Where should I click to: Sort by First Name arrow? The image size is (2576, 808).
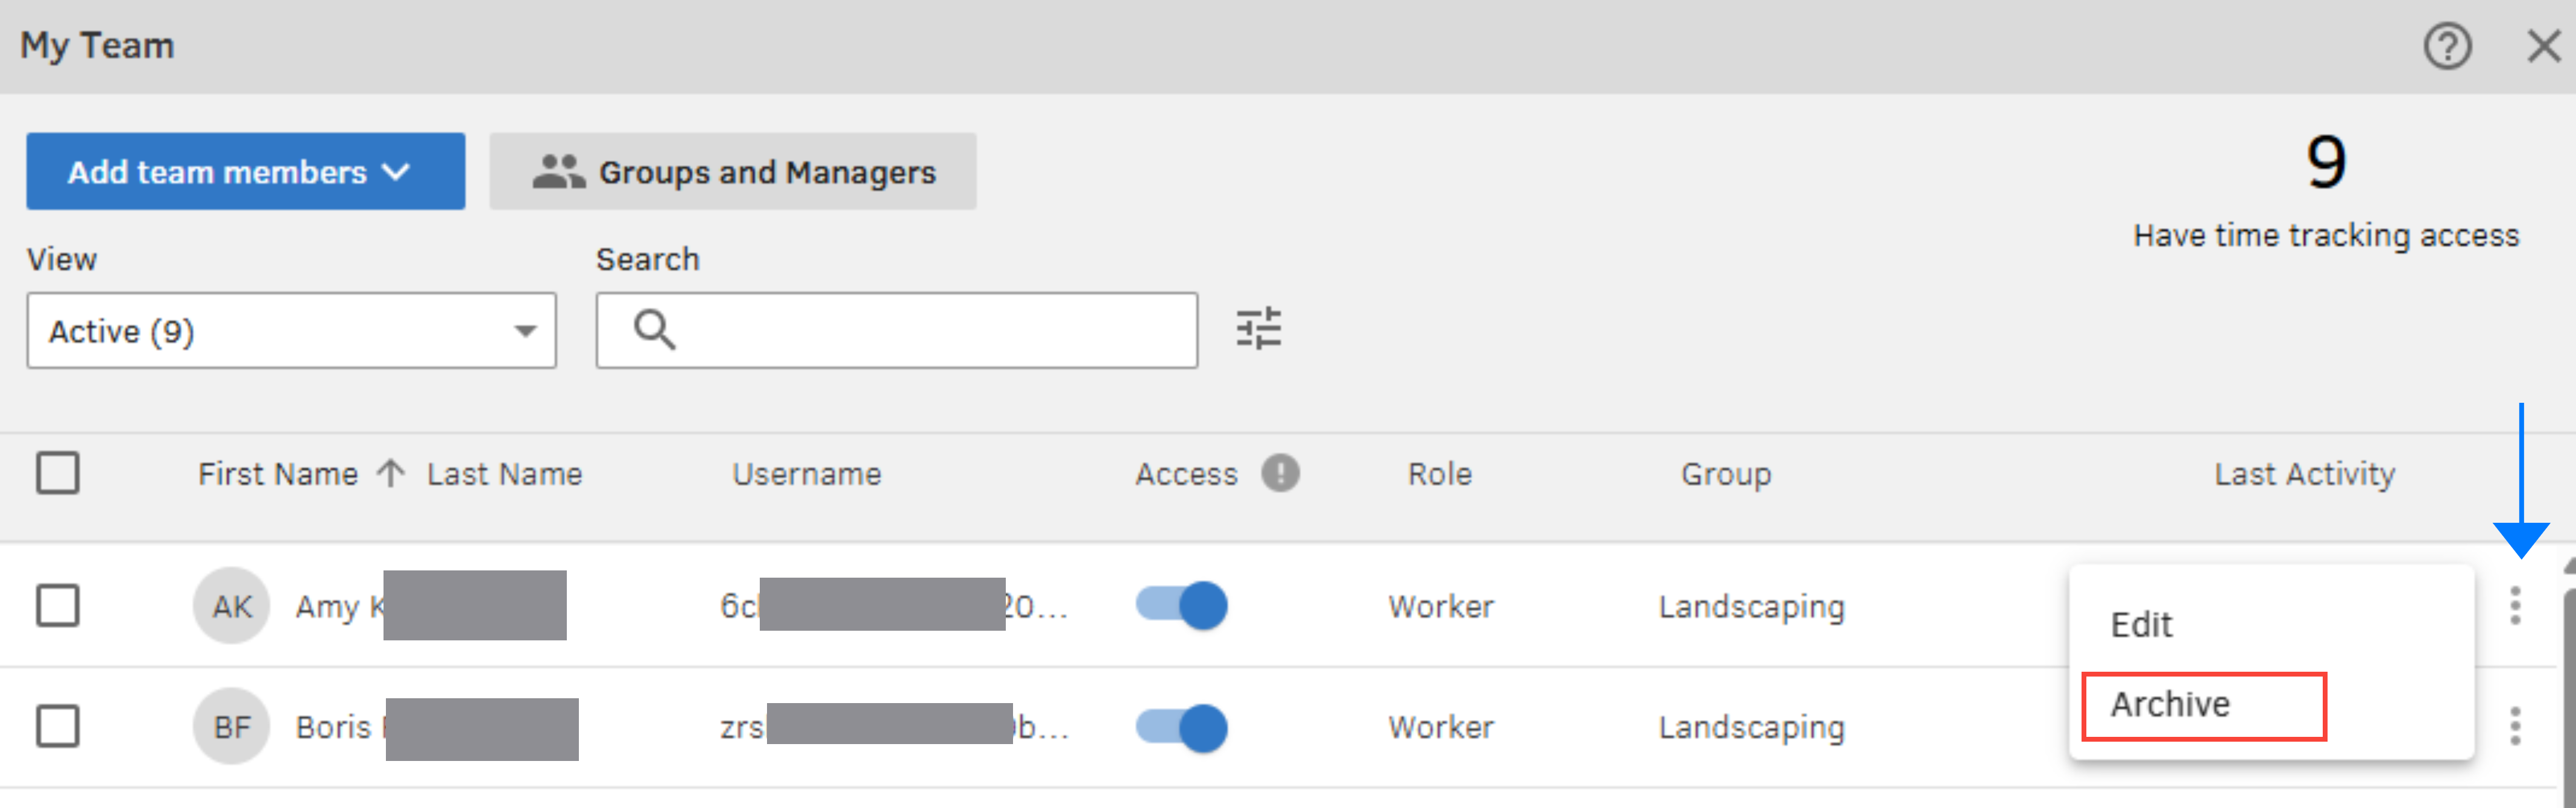point(391,473)
